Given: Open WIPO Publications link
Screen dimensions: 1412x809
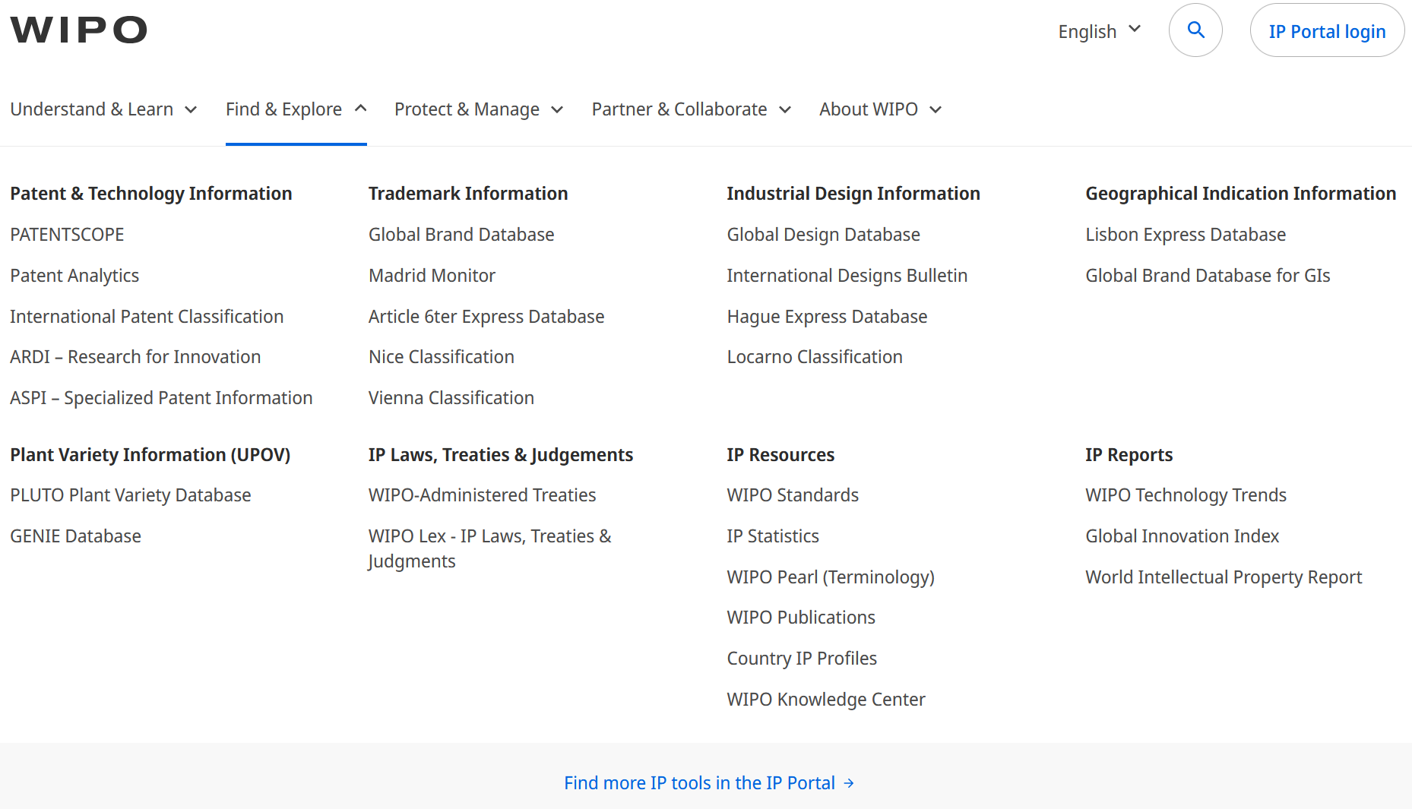Looking at the screenshot, I should (801, 618).
